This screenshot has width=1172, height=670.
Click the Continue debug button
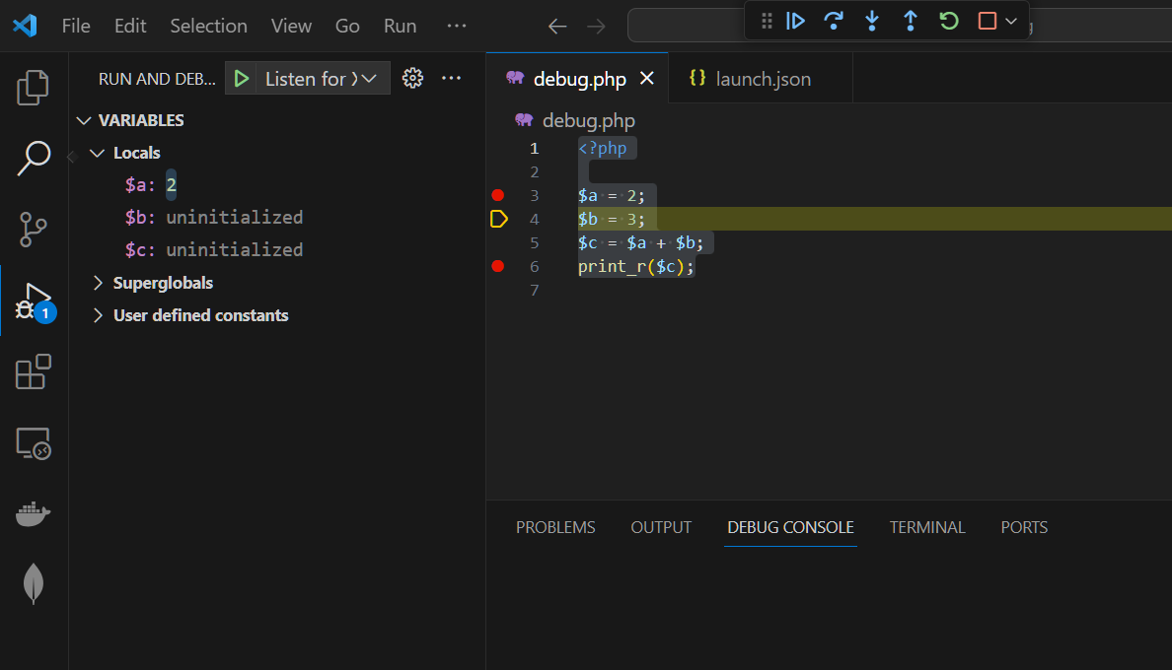[x=795, y=21]
